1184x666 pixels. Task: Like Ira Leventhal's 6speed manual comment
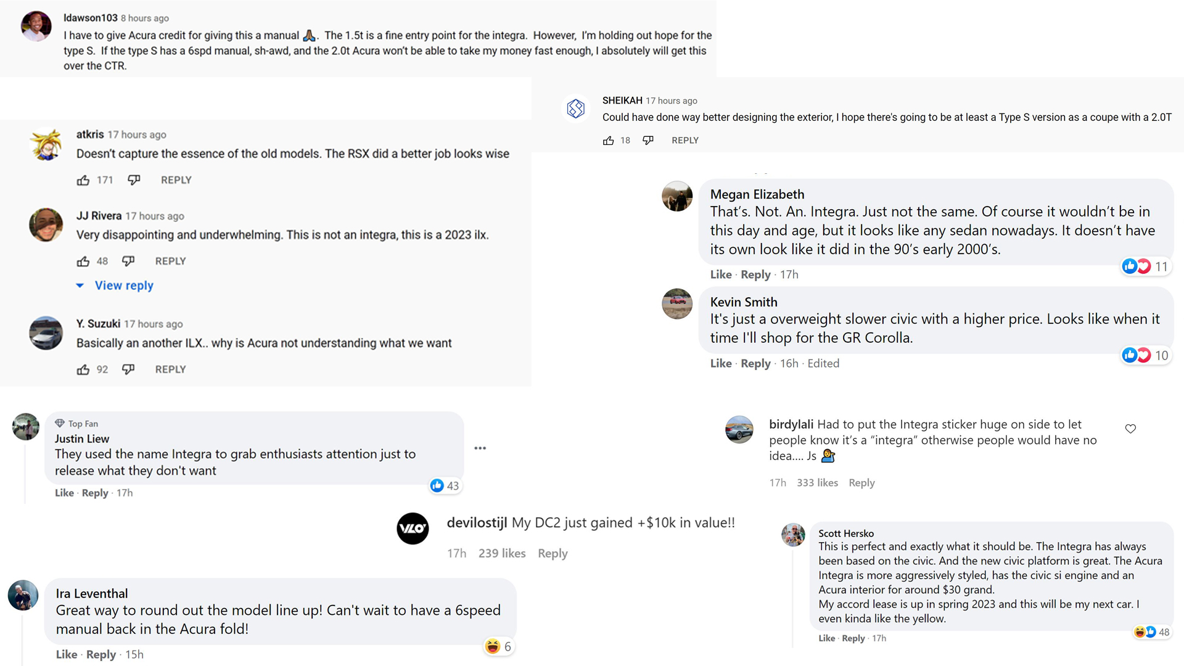pos(67,655)
